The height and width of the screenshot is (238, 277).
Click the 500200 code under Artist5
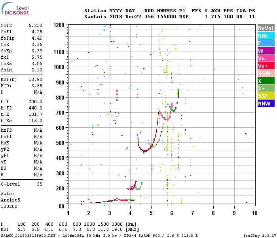tap(9, 206)
